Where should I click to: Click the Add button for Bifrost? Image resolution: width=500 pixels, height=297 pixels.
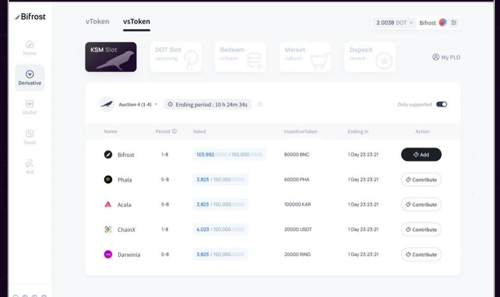click(421, 155)
